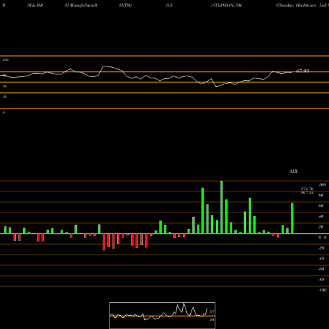The height and width of the screenshot is (329, 329).
Task: Select the SI & MR header label
Action: pos(35,5)
